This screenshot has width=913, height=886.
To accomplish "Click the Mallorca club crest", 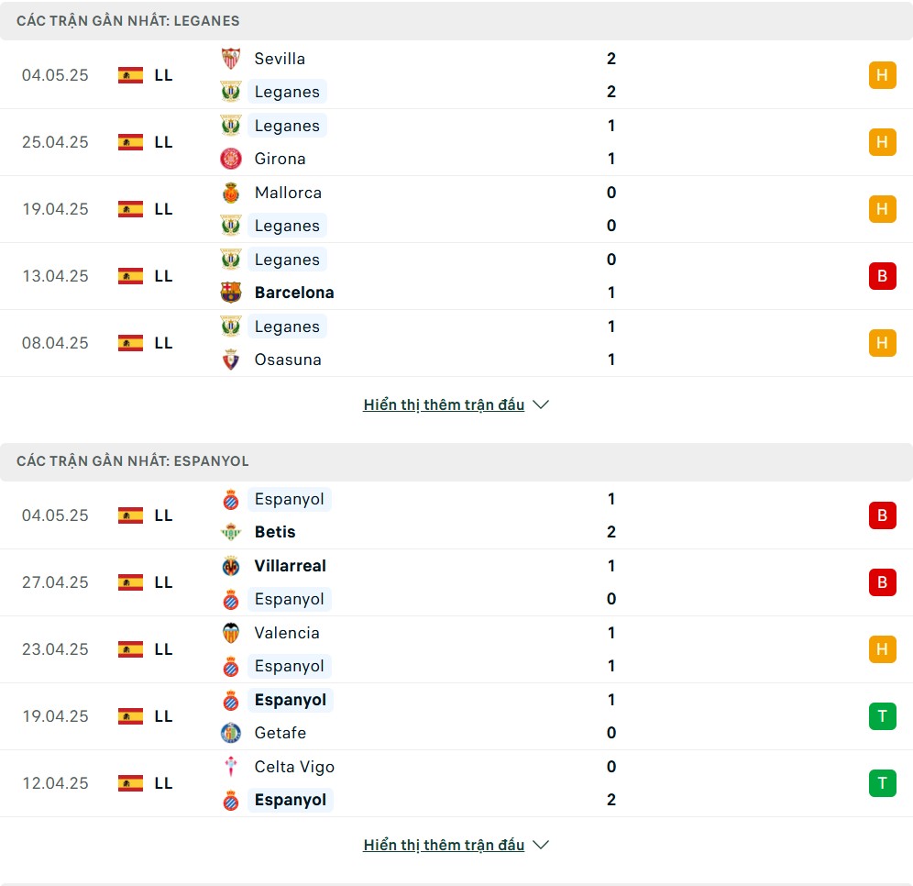I will tap(231, 193).
